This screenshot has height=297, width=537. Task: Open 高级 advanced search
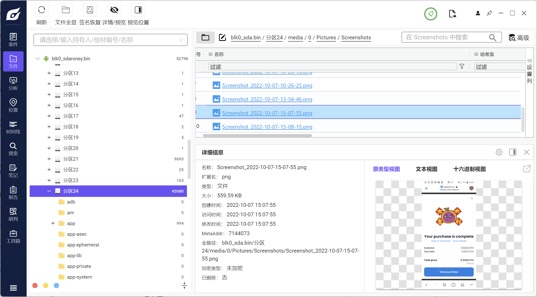[x=519, y=38]
